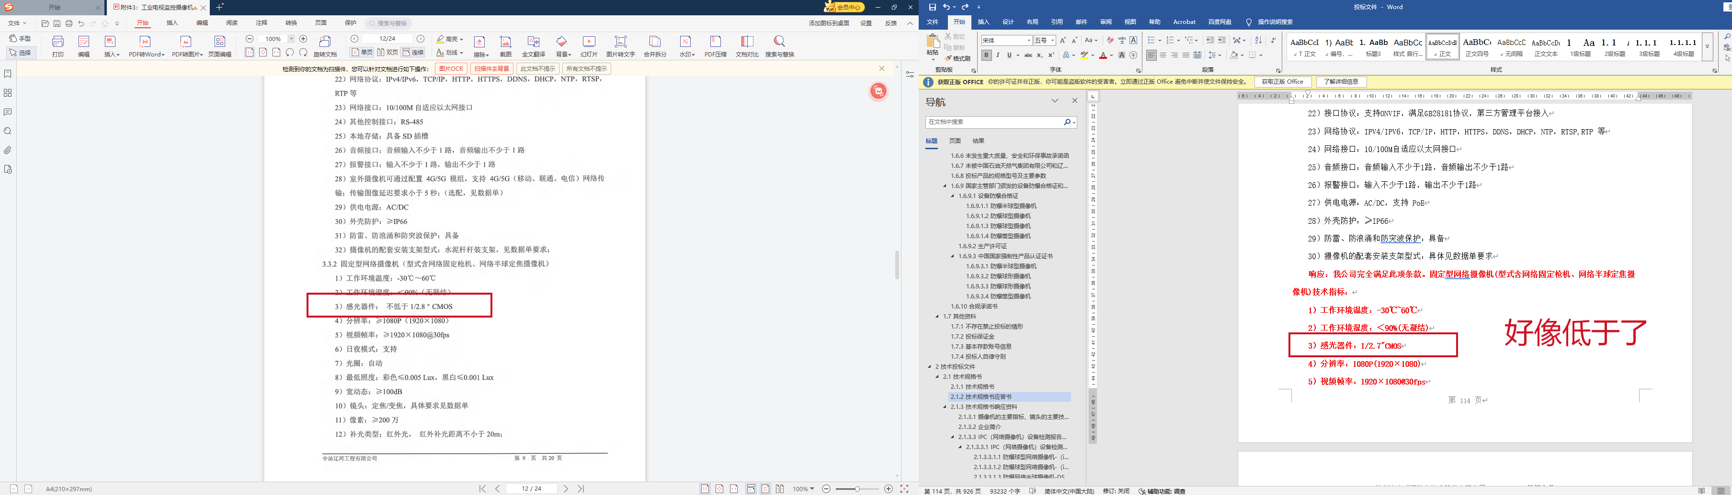Click the red floating badge icon over the PDF page
The image size is (1732, 495).
tap(878, 91)
